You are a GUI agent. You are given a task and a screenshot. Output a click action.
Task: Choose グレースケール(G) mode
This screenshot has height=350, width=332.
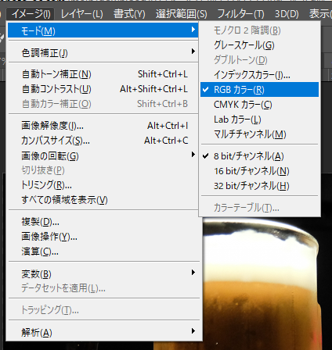tap(259, 45)
